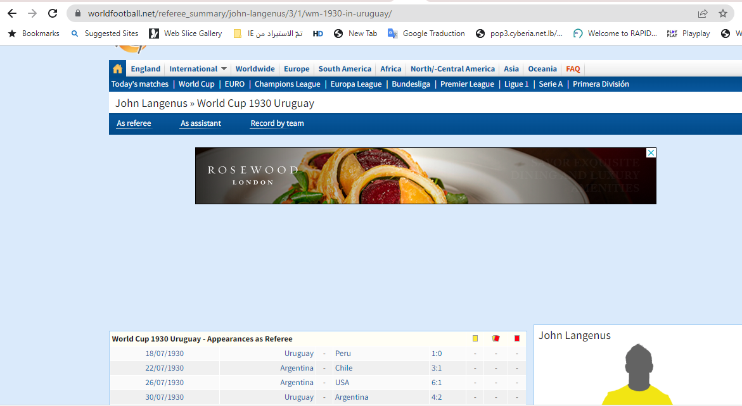Open the Uruguay vs Peru 1:0 result

click(437, 354)
